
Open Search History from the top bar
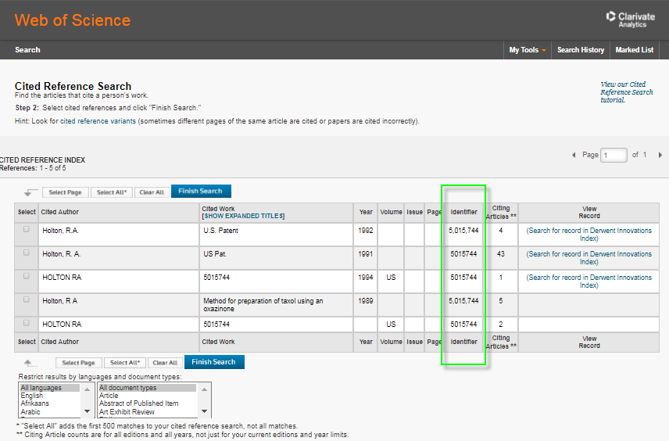581,50
